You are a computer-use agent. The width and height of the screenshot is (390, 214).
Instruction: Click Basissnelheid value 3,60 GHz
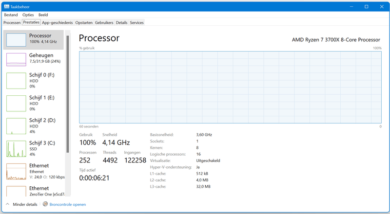pos(204,135)
